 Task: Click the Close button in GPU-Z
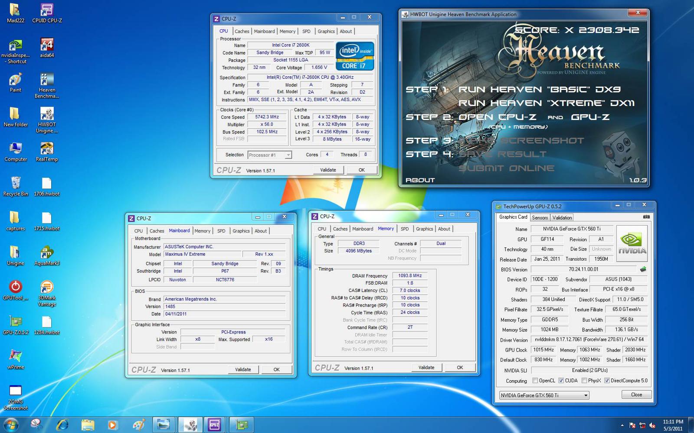636,394
